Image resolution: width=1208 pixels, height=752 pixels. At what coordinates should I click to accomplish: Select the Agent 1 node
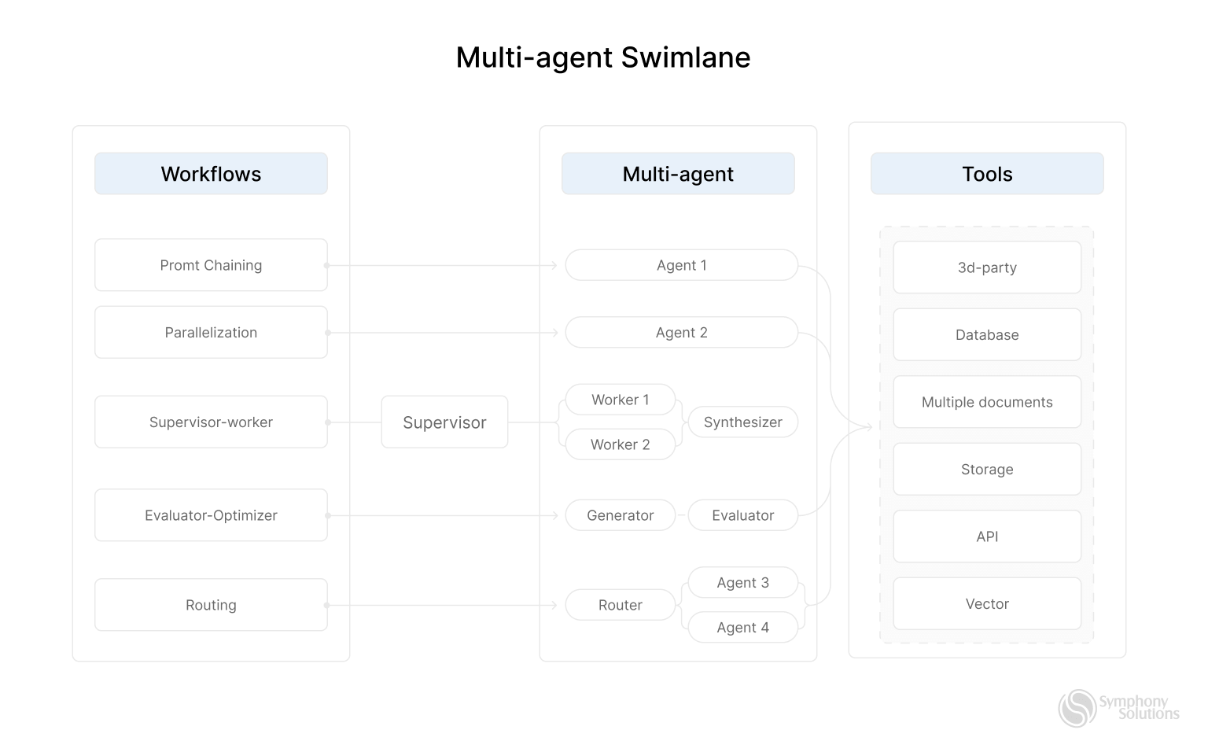pos(681,265)
